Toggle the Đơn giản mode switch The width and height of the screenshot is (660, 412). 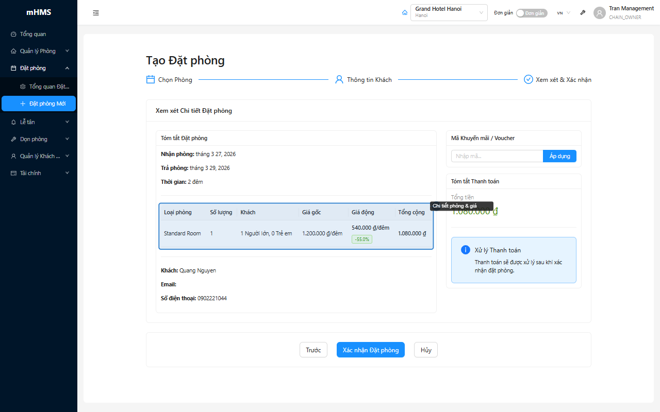point(532,13)
